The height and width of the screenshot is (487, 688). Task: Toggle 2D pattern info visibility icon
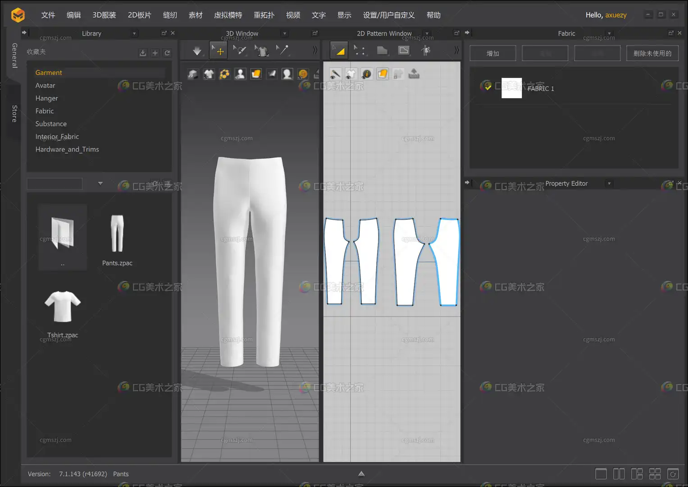367,74
